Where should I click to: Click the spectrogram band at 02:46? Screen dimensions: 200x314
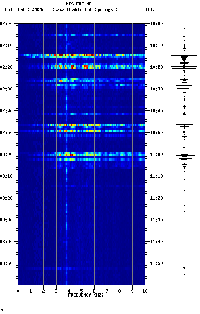click(x=82, y=125)
